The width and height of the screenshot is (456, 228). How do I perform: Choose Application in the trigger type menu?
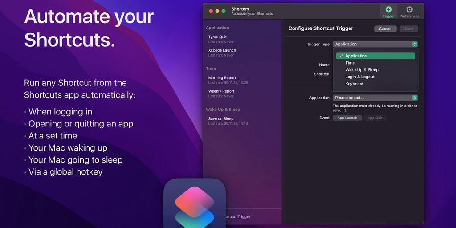[x=375, y=56]
